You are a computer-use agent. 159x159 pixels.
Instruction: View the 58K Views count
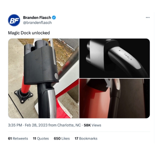point(93,125)
